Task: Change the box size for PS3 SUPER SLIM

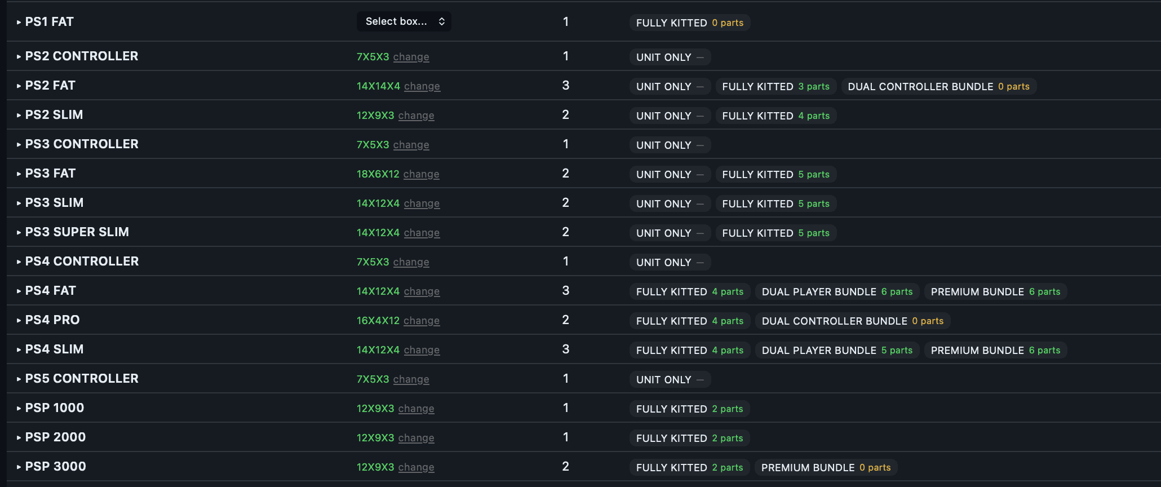Action: click(422, 233)
